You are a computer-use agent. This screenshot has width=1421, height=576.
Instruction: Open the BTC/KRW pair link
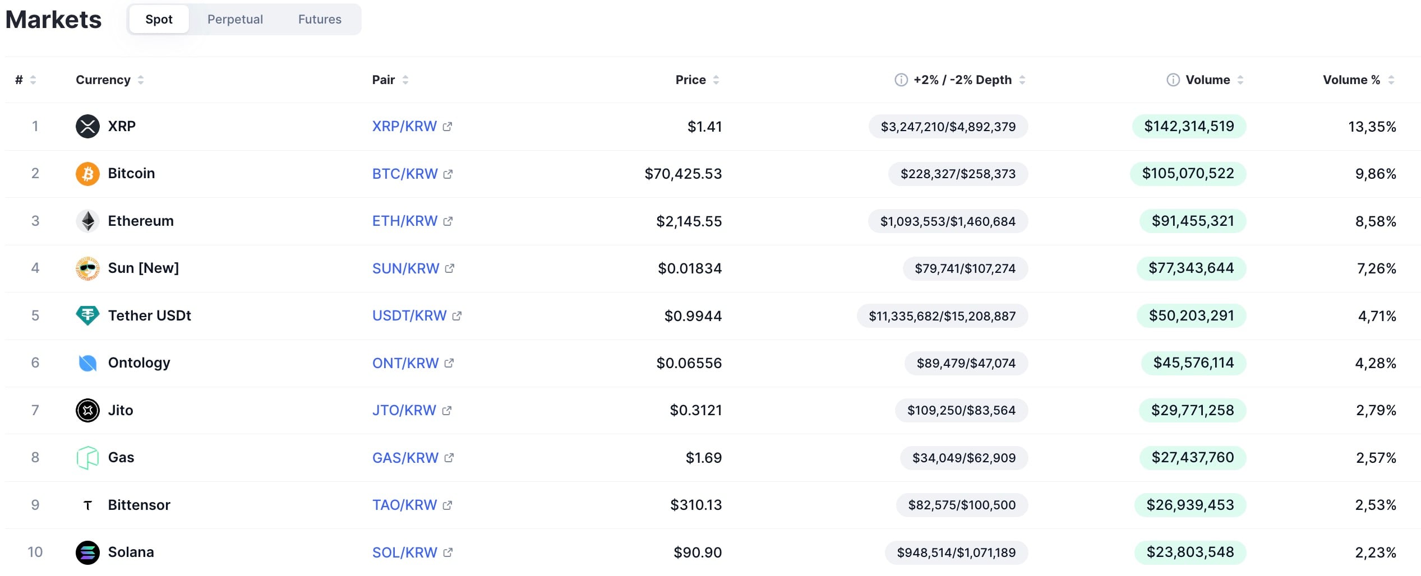tap(404, 174)
